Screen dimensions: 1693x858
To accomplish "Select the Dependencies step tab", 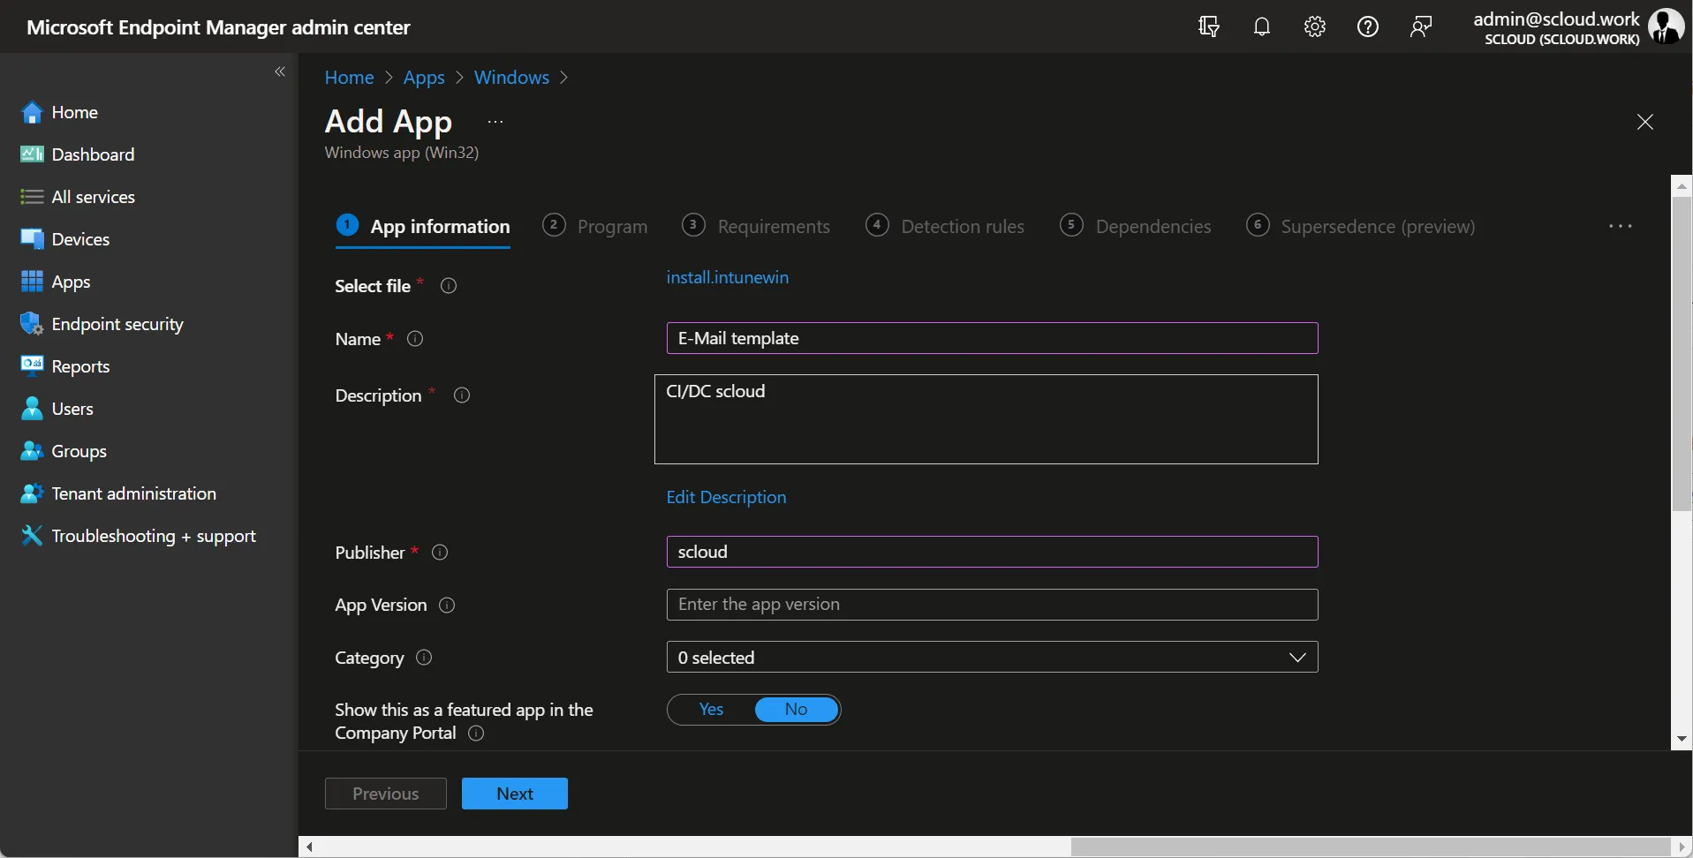I will (1136, 226).
